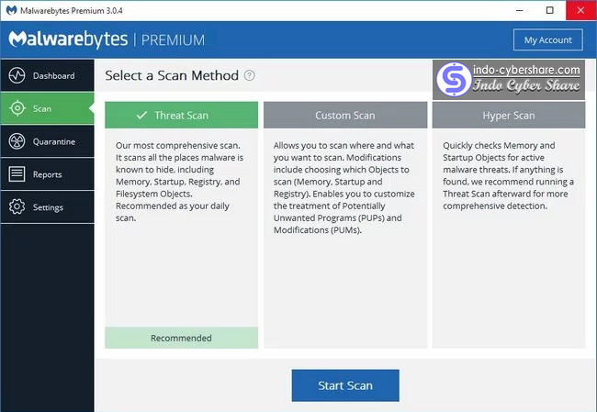
Task: Click the Malwarebytes logo in the title bar
Action: (11, 10)
